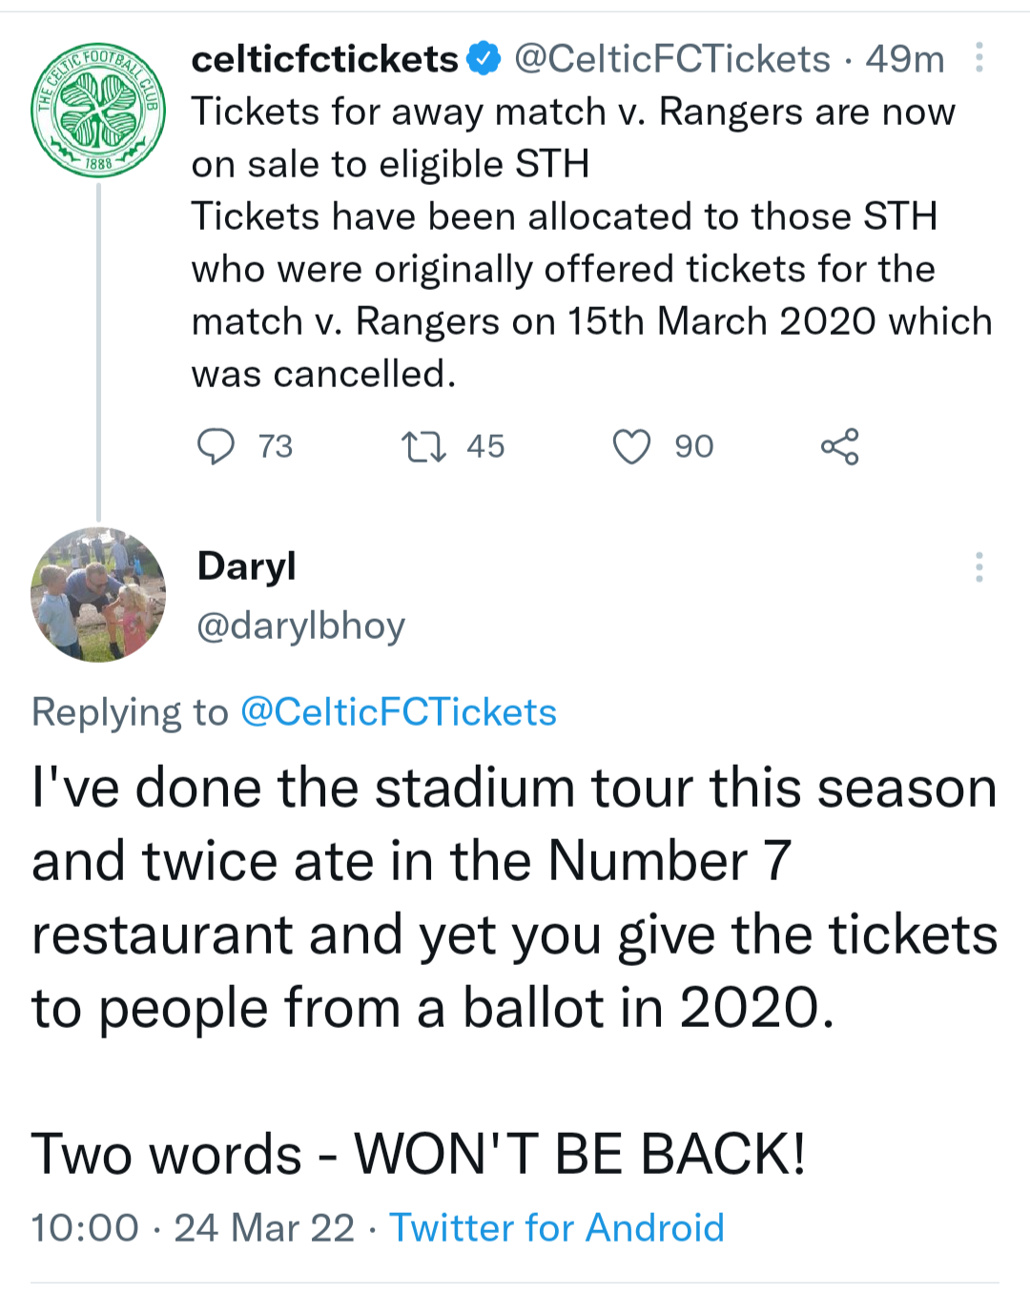This screenshot has height=1293, width=1030.
Task: Click the blue verified badge
Action: pyautogui.click(x=484, y=59)
